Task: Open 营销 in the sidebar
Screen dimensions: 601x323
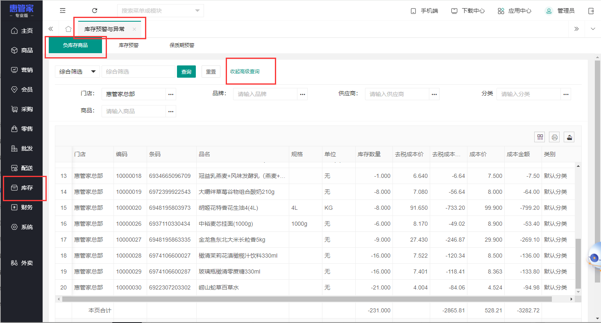Action: click(x=21, y=70)
